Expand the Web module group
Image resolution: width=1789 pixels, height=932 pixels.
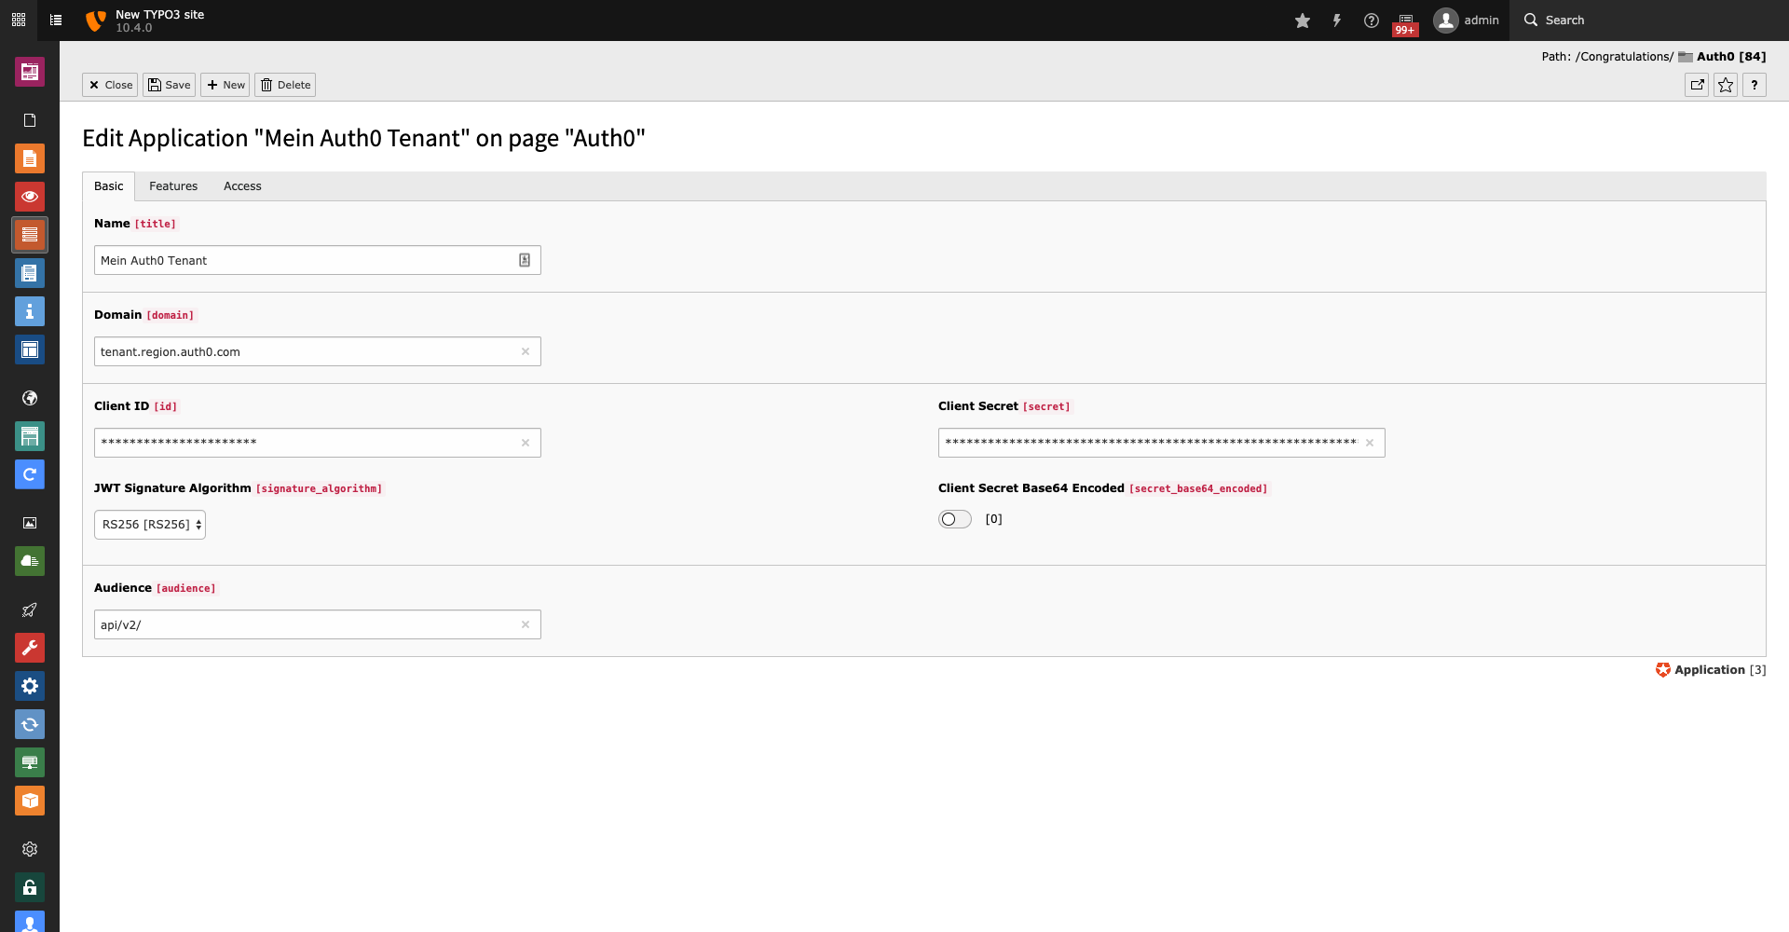pos(30,120)
